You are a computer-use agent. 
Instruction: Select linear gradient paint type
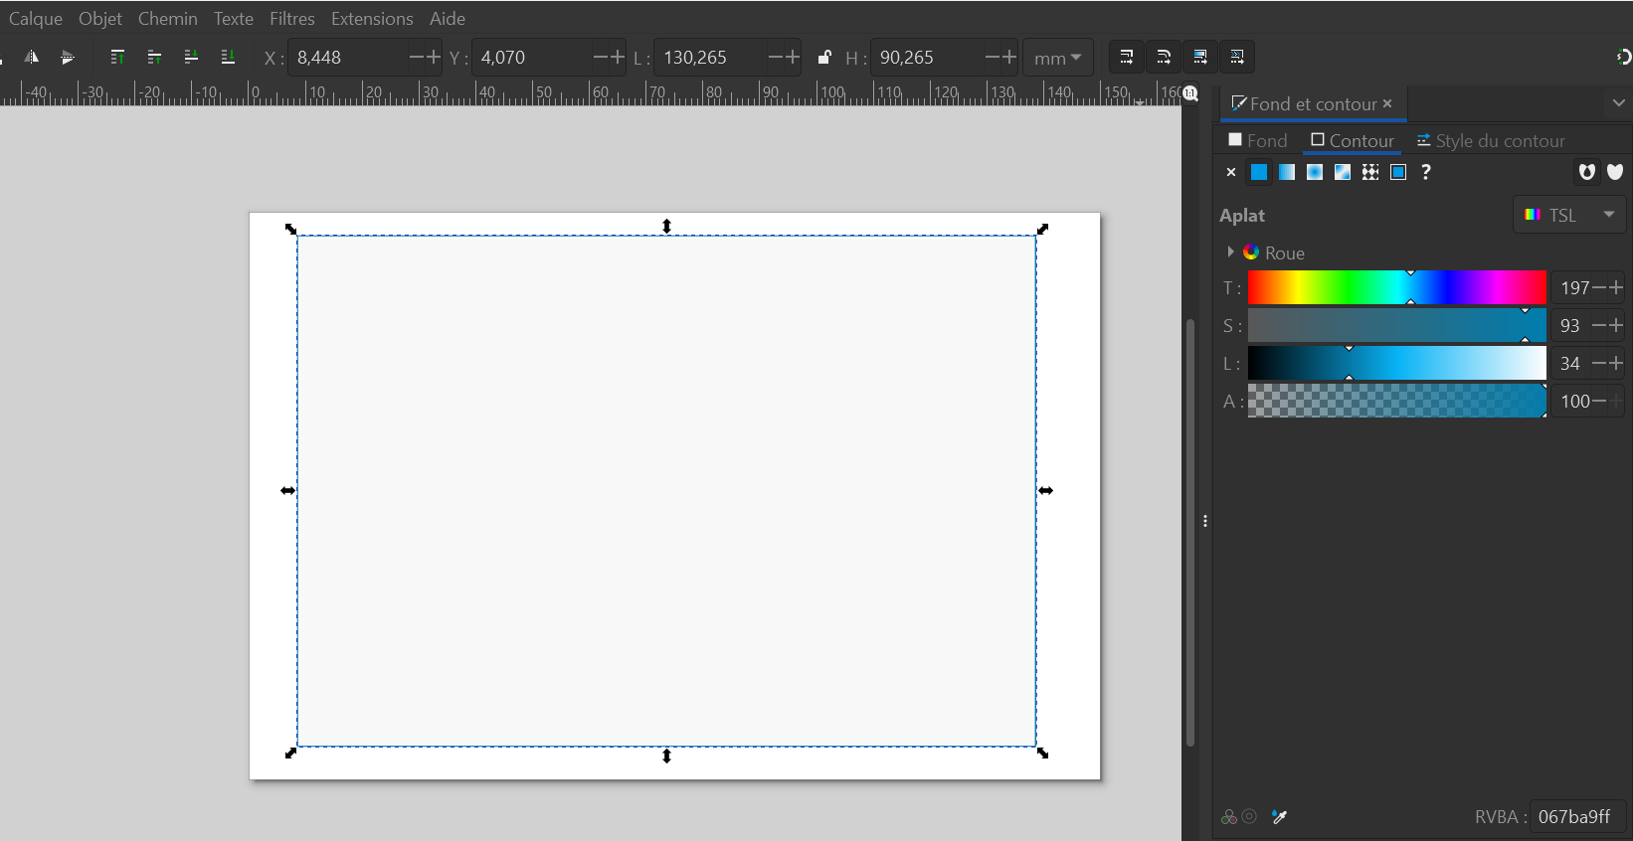tap(1287, 172)
